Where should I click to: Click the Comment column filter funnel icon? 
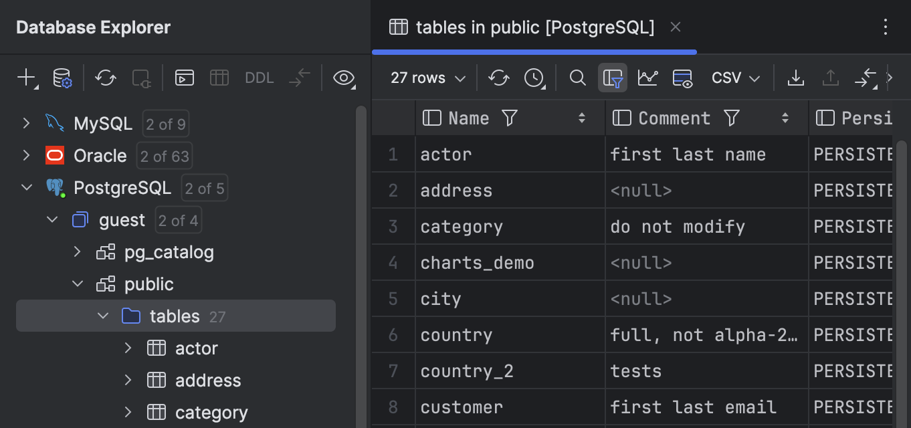(732, 118)
